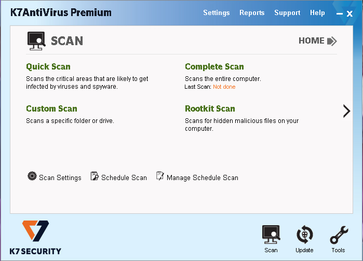
Task: Open the Reports menu
Action: tap(252, 12)
